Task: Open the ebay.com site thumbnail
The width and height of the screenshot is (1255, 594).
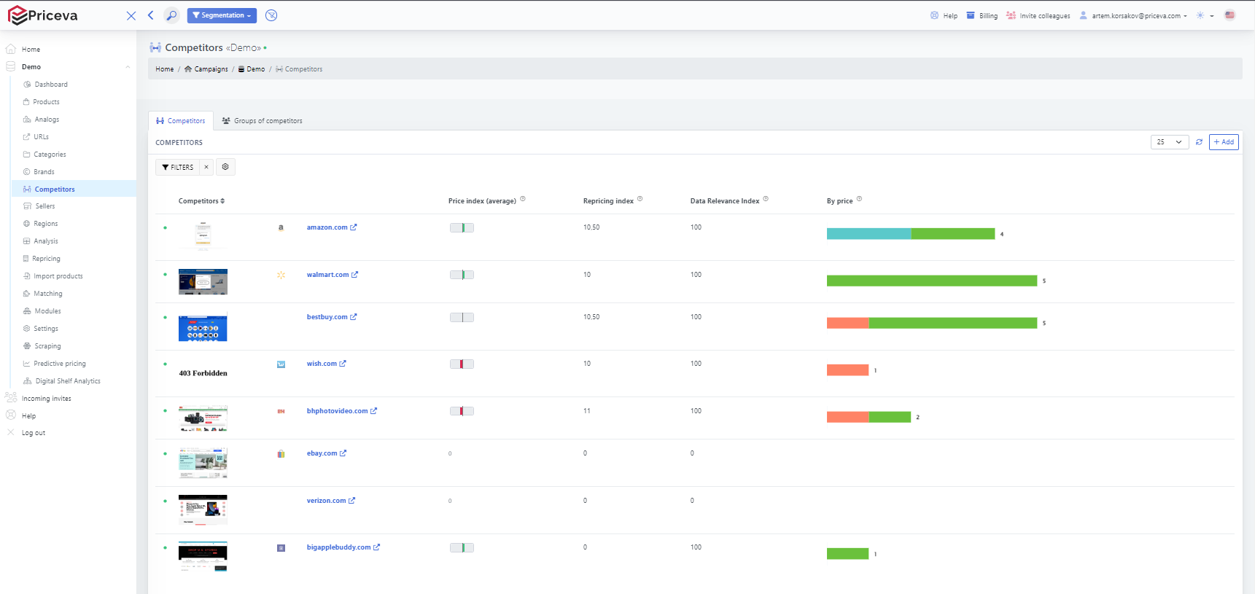Action: pos(203,463)
